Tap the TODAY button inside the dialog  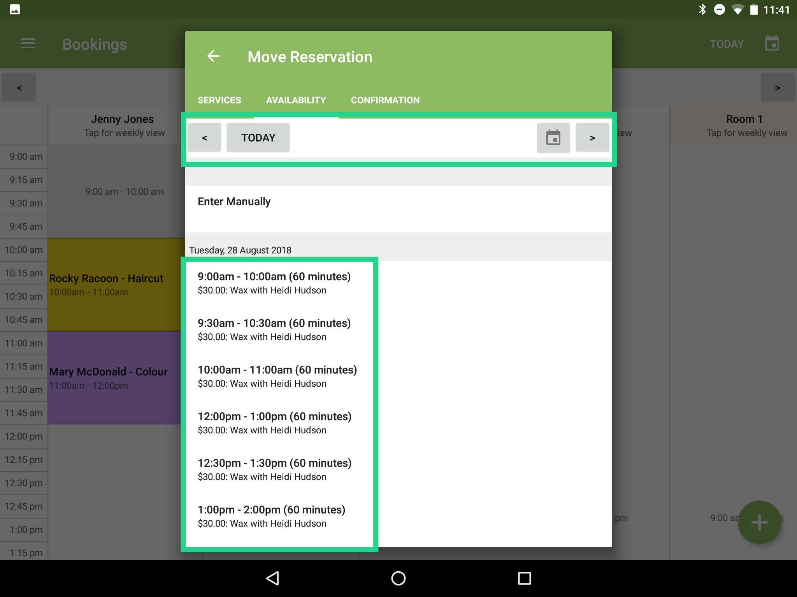click(258, 137)
